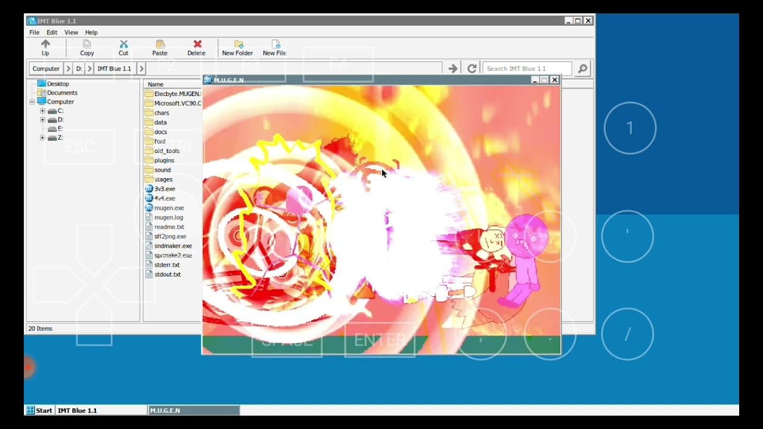
Task: Select the 3v3.exe file
Action: 160,189
